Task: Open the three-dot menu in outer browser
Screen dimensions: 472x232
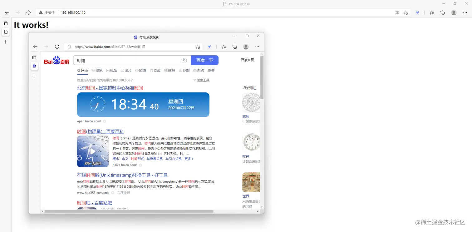Action: (465, 12)
